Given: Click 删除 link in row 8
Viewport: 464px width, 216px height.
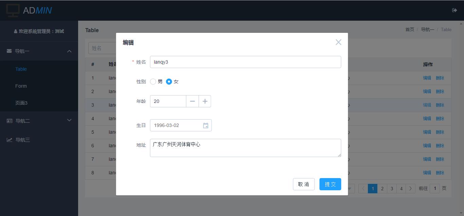Looking at the screenshot, I should (440, 173).
